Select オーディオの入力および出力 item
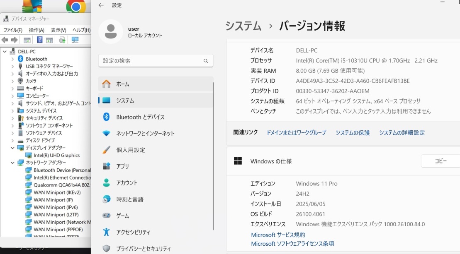The image size is (460, 254). point(51,74)
